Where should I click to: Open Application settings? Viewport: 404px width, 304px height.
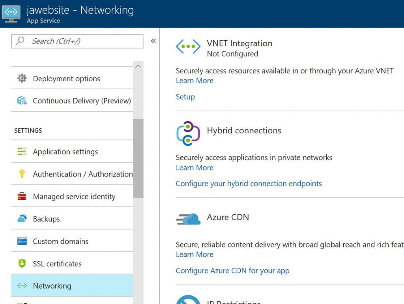click(72, 152)
